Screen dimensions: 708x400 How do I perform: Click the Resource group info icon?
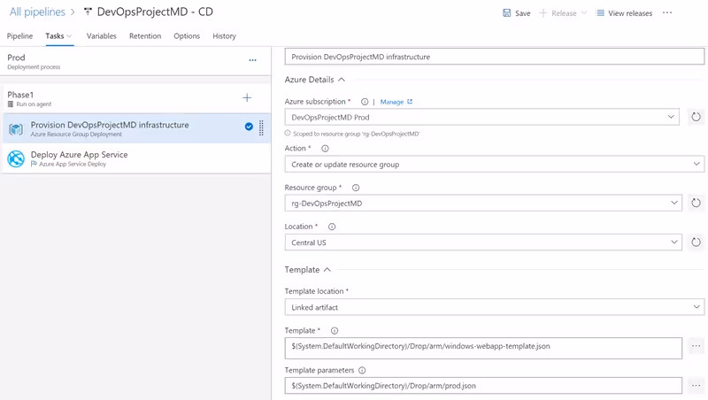coord(356,188)
